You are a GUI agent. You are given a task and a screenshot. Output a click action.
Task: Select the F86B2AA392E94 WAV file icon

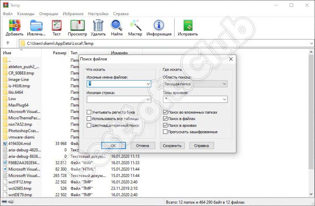coord(5,163)
